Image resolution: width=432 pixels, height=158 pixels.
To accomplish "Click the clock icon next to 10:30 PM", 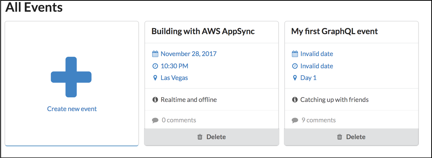I will (x=155, y=66).
